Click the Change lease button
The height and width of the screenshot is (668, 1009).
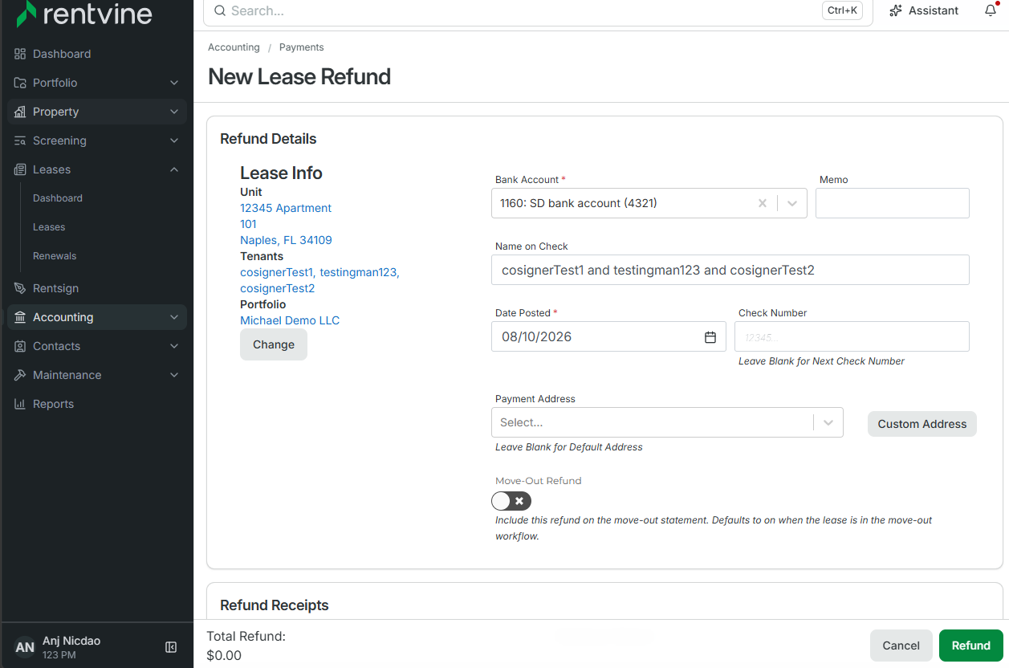(274, 344)
